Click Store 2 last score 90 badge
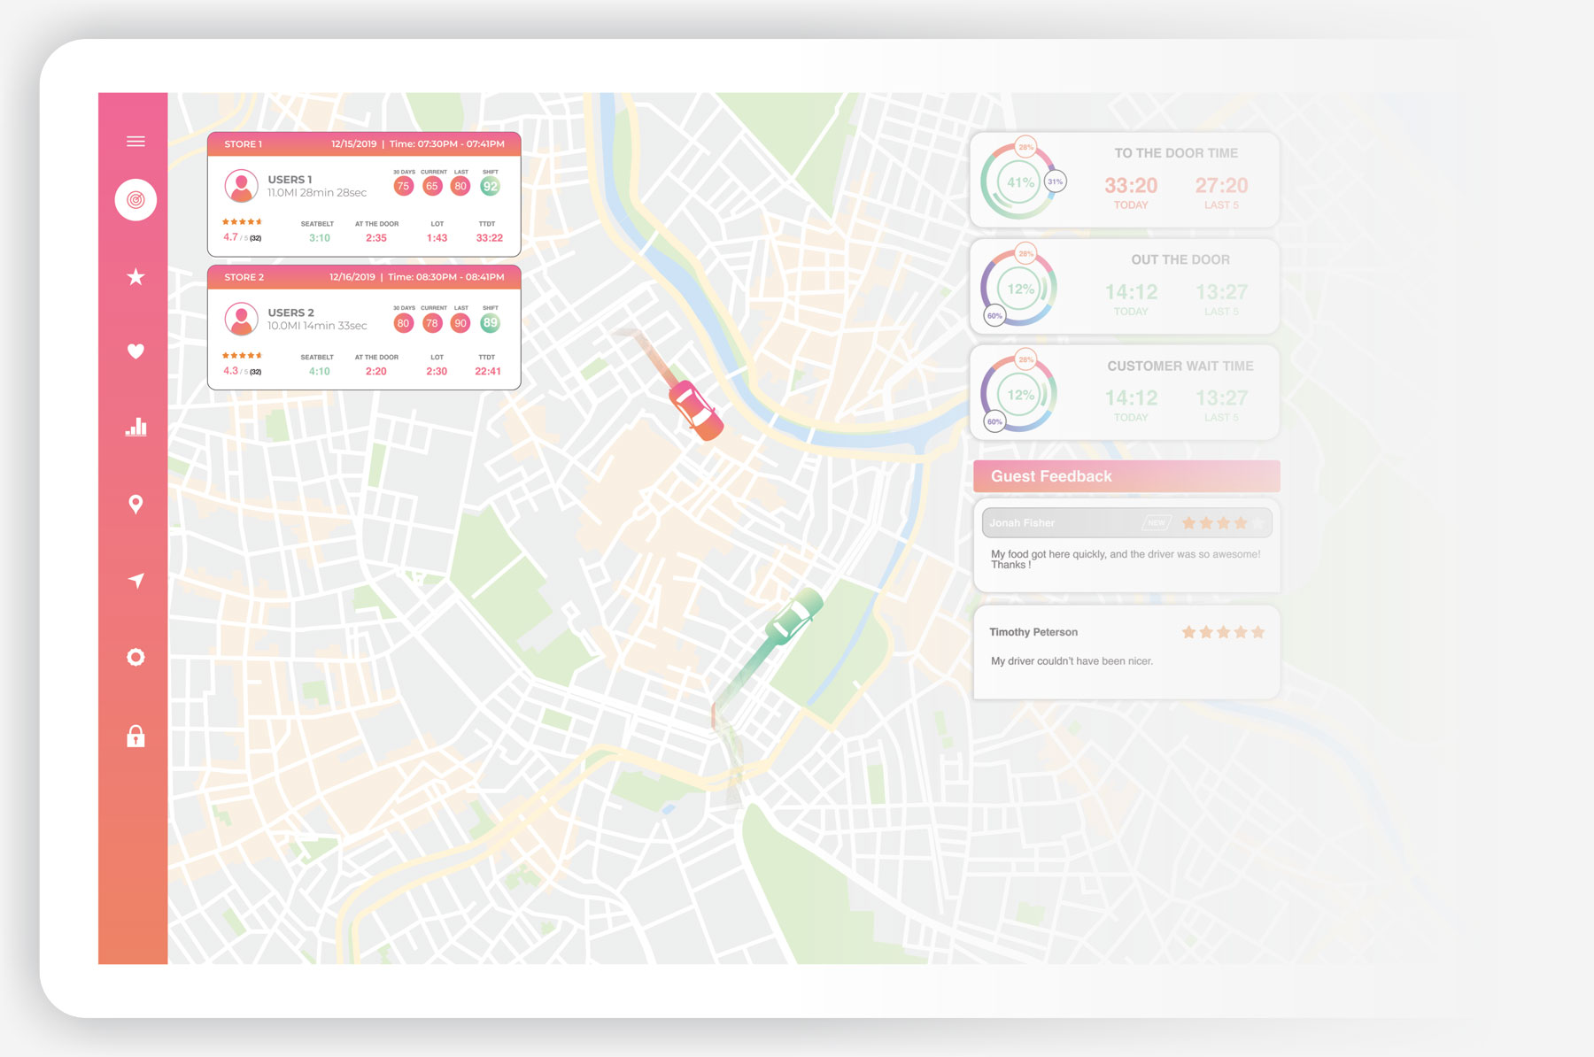1594x1057 pixels. click(460, 323)
